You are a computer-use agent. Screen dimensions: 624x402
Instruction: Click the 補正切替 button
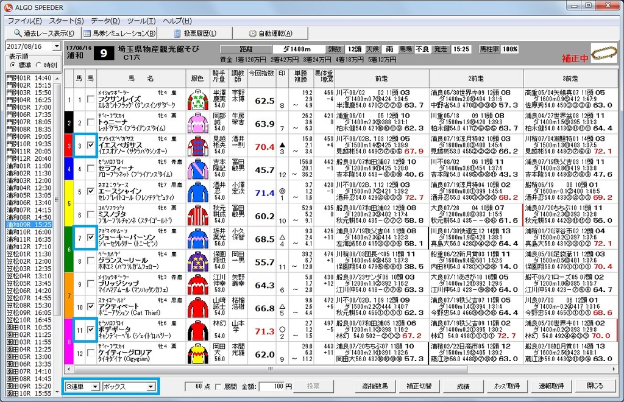point(419,386)
